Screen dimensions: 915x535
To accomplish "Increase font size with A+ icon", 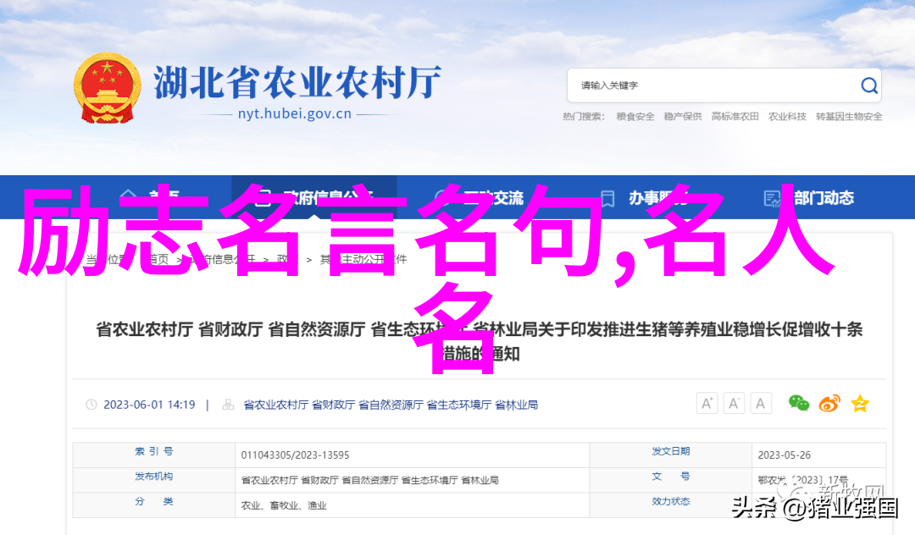I will [x=707, y=404].
